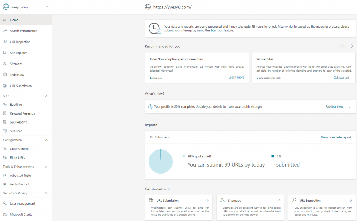
Task: Collapse the Configuration section
Action: [47, 140]
